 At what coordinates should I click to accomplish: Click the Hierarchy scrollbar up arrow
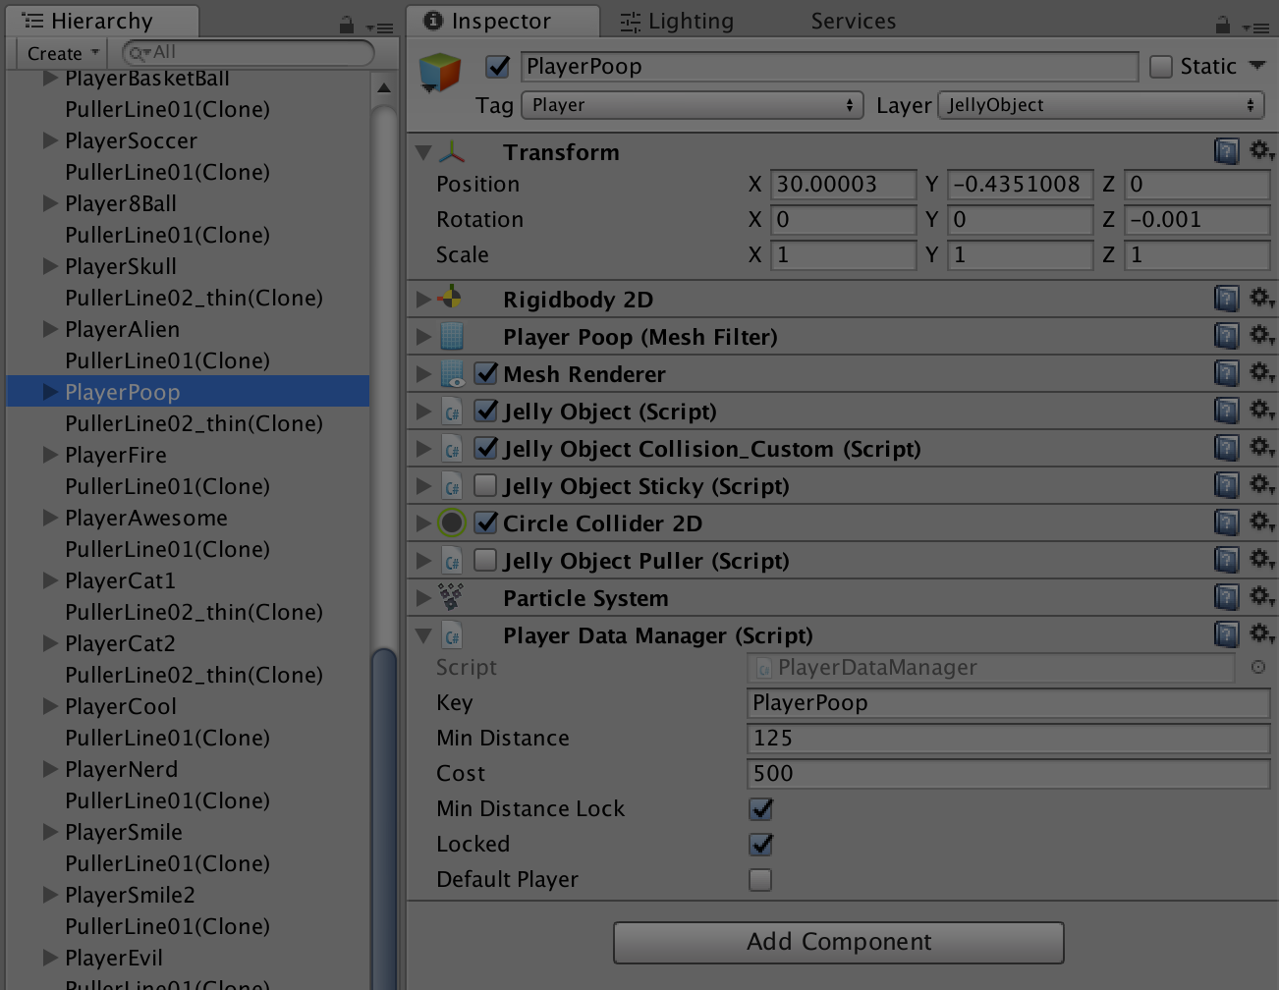click(x=384, y=87)
